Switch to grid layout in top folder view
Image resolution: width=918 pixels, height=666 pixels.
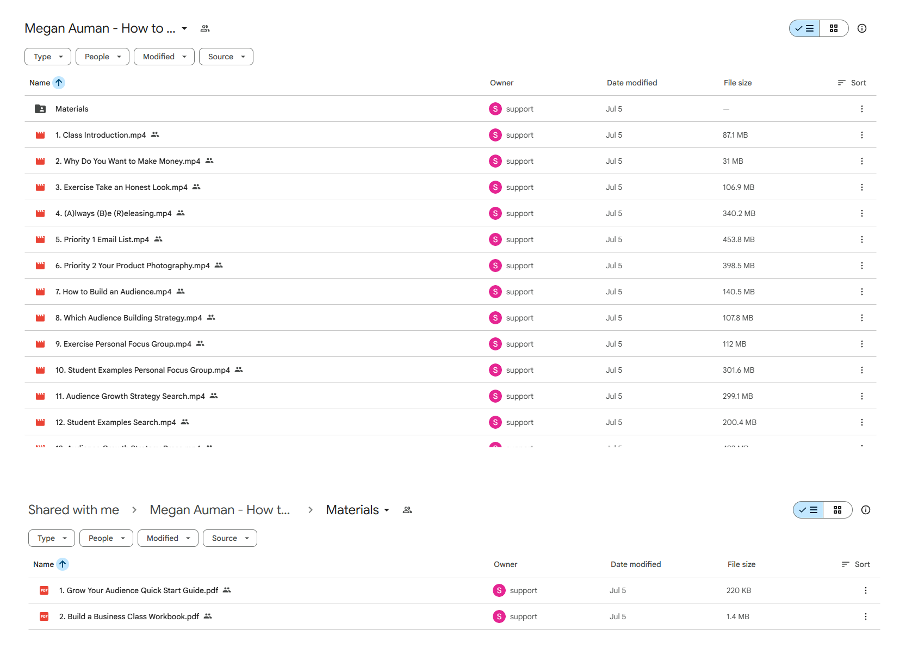pyautogui.click(x=834, y=28)
